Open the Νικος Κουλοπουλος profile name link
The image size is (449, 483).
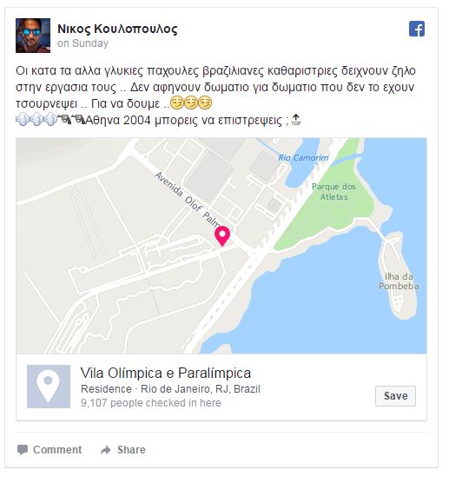pyautogui.click(x=117, y=29)
